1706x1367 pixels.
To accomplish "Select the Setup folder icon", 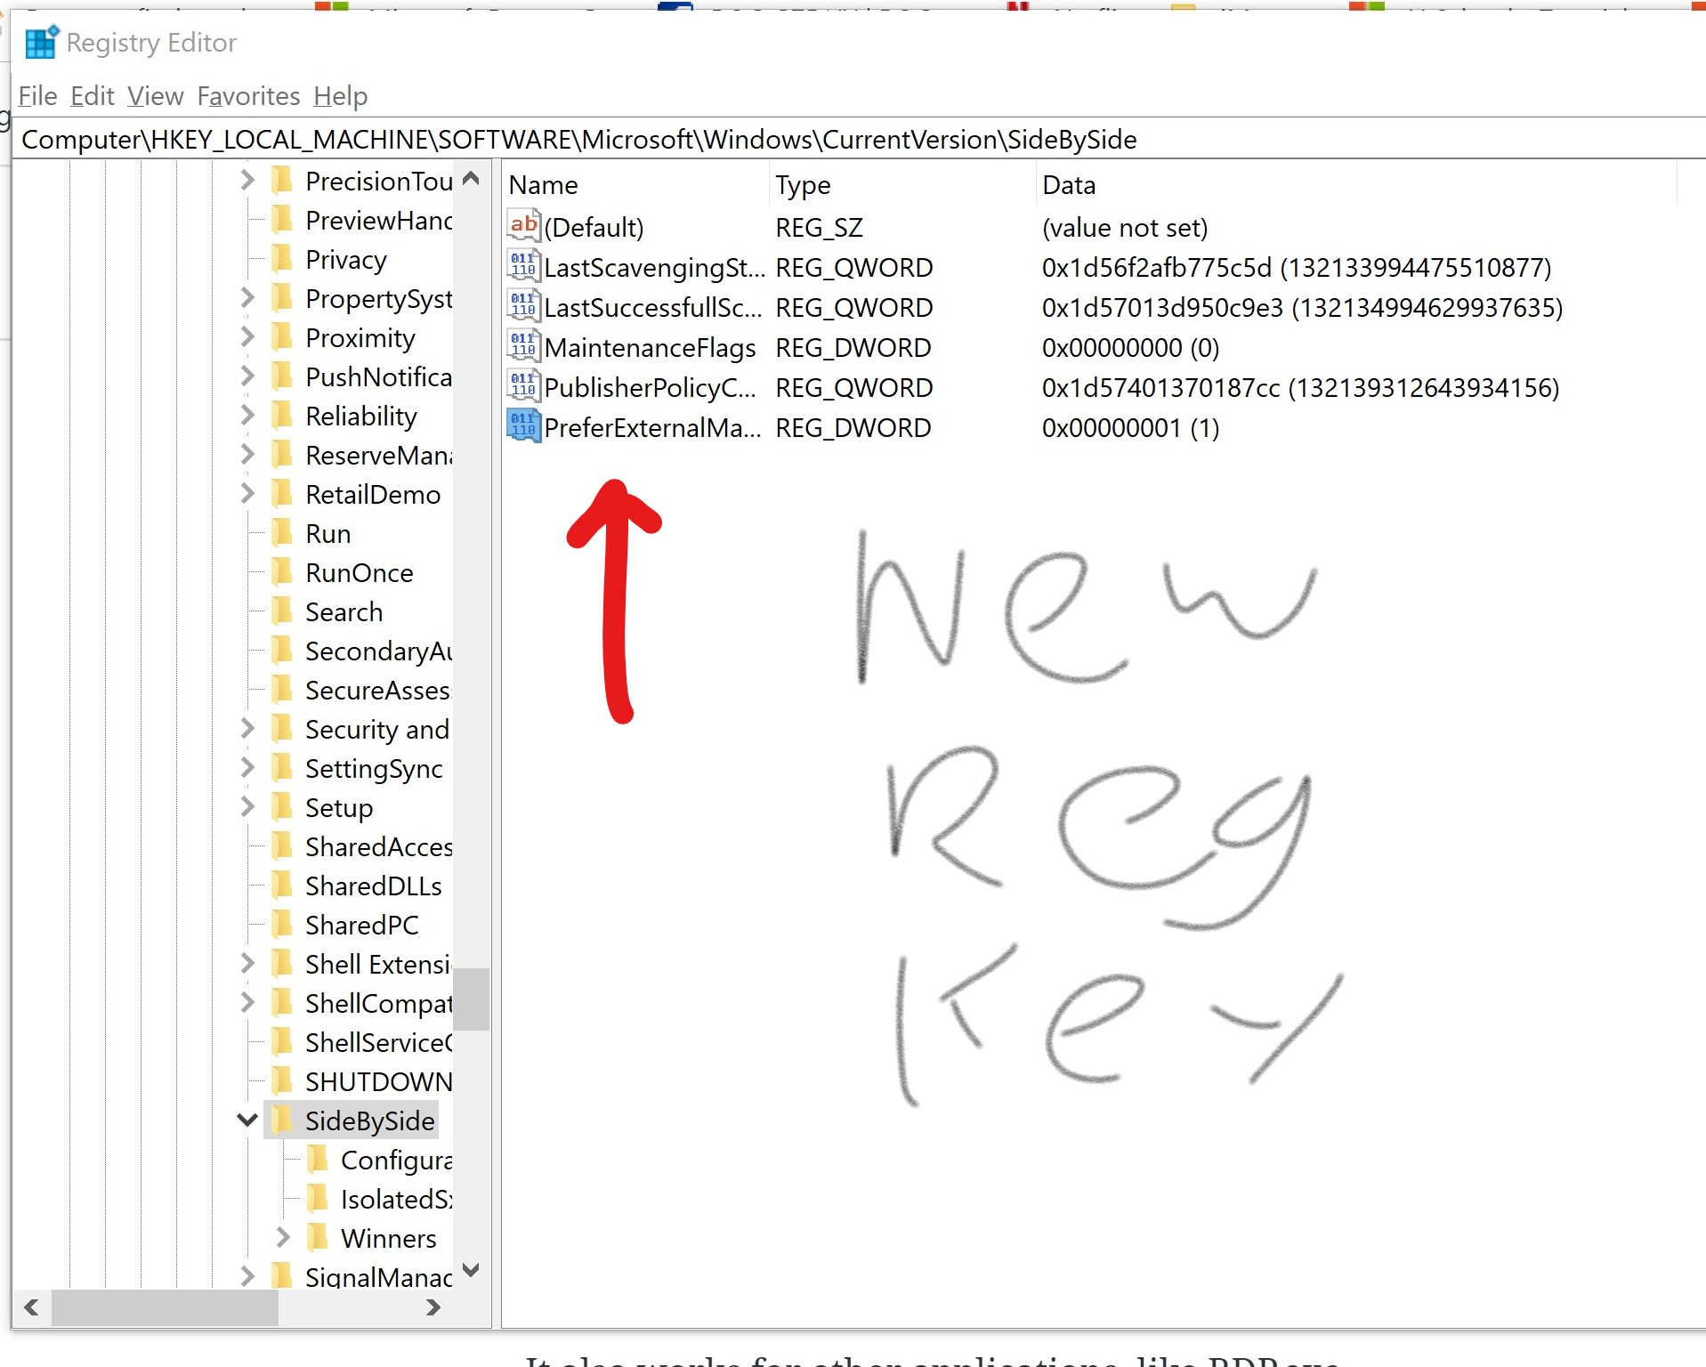I will coord(282,806).
